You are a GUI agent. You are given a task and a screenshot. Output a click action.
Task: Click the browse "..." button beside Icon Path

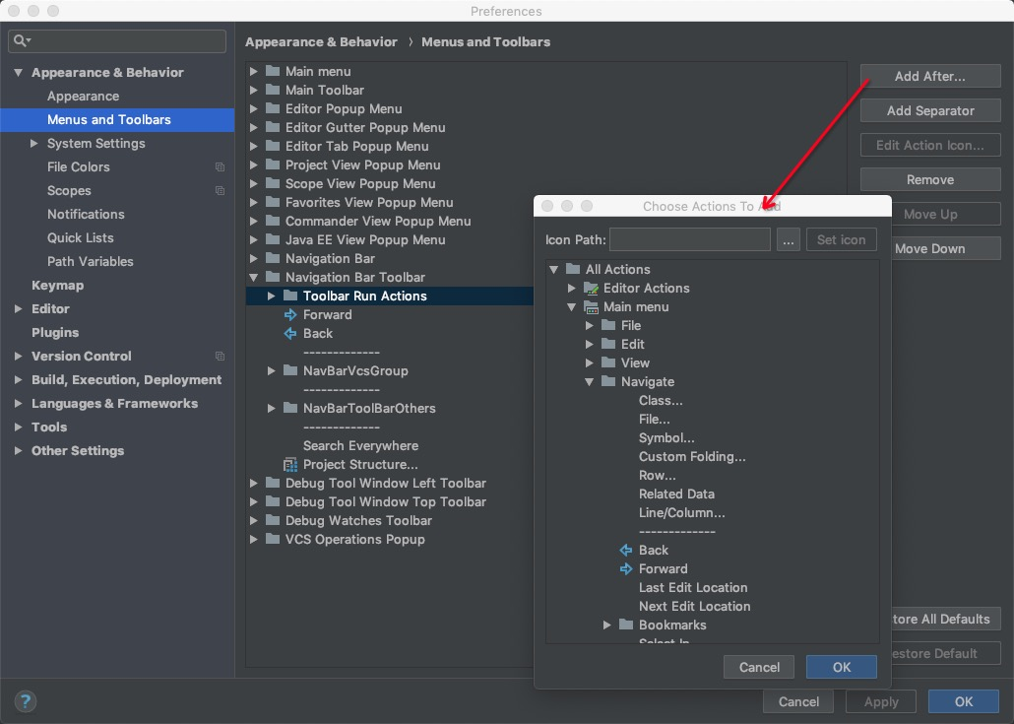788,239
